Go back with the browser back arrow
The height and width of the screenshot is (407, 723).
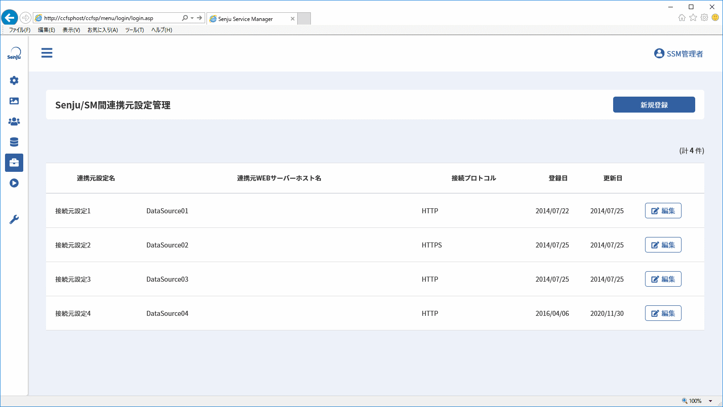[10, 18]
